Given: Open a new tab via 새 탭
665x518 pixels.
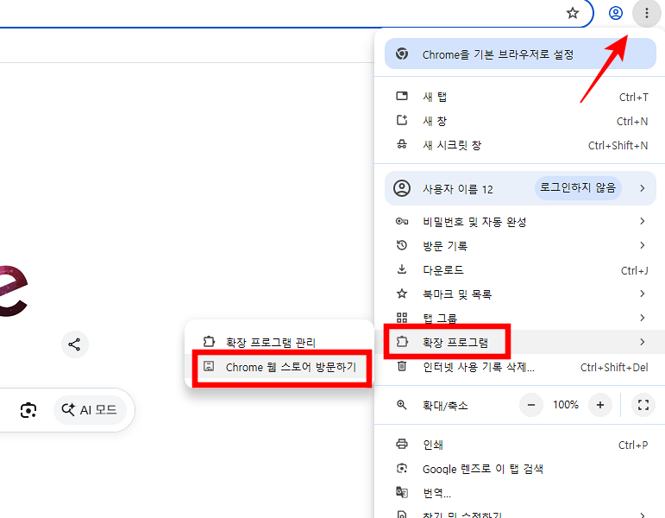Looking at the screenshot, I should 522,97.
